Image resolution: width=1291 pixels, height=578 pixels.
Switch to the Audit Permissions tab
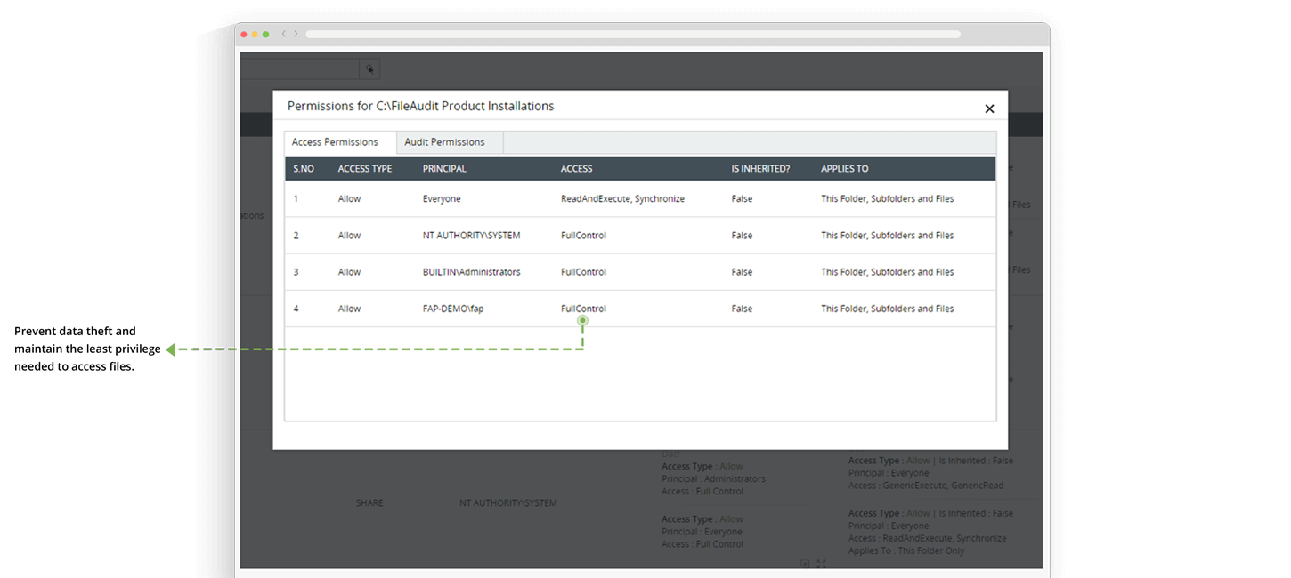click(450, 142)
